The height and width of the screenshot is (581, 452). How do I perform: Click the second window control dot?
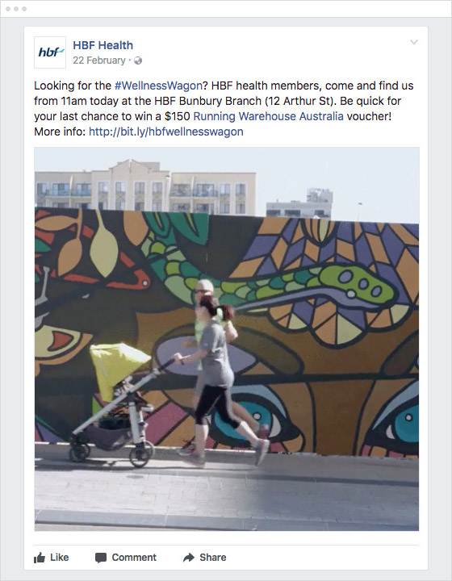click(16, 9)
